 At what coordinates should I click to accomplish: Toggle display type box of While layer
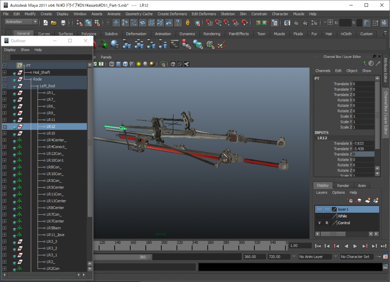(x=327, y=216)
